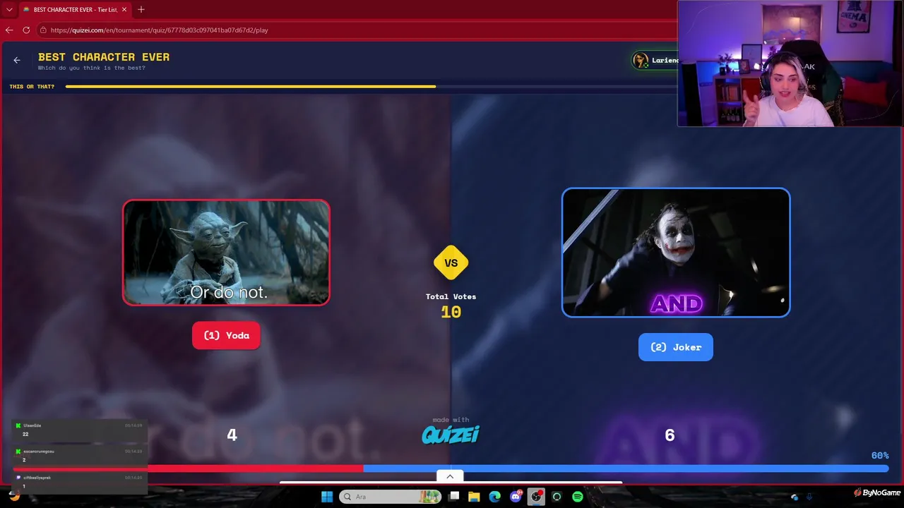
Task: Open File Explorer from the taskbar
Action: click(475, 497)
